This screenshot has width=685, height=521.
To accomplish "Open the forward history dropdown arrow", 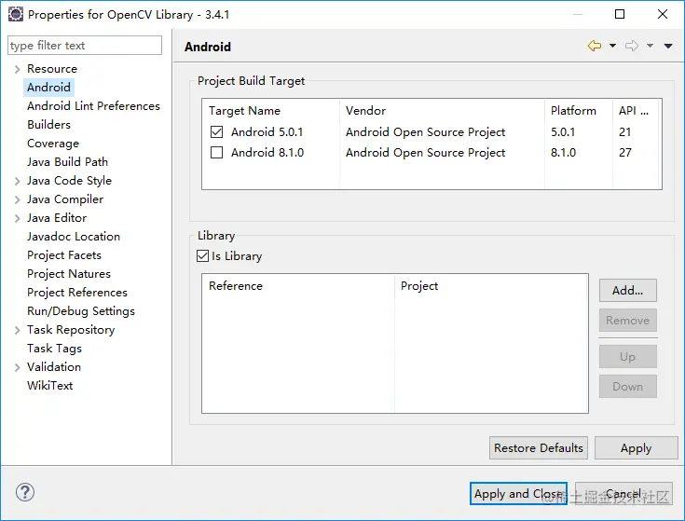I will pos(650,46).
